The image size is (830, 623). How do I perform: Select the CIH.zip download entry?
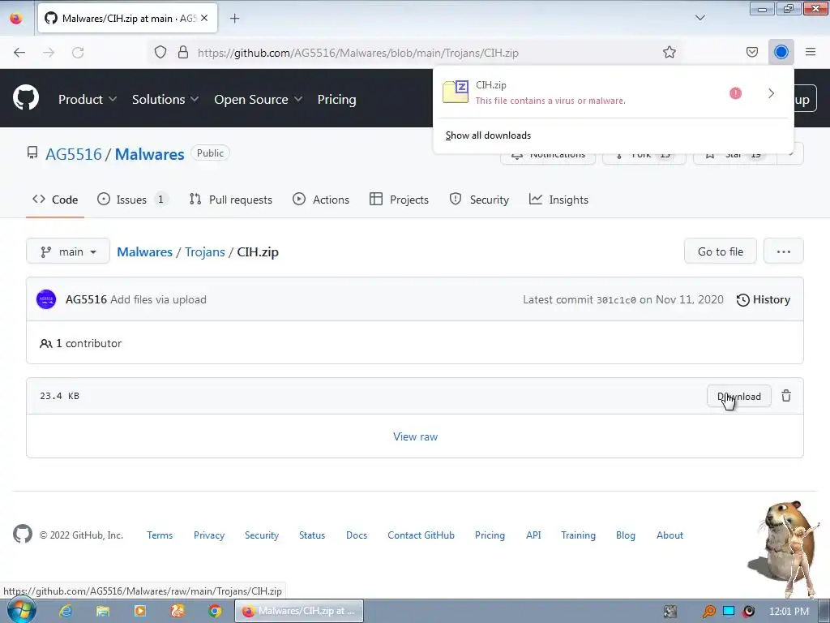(580, 92)
